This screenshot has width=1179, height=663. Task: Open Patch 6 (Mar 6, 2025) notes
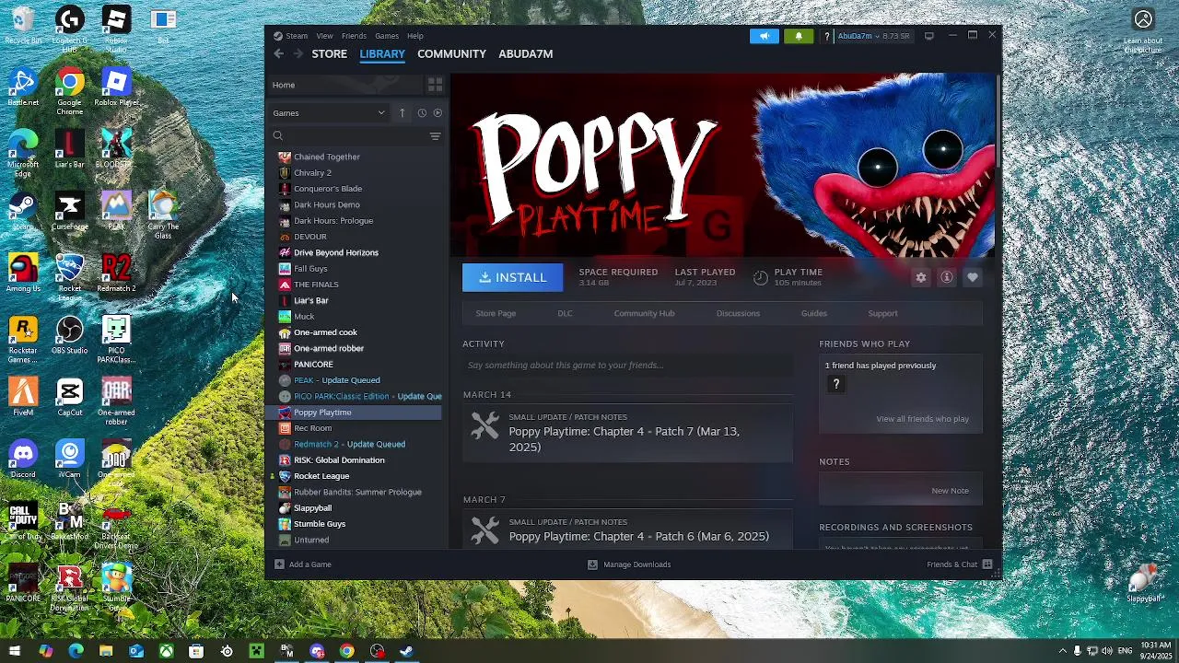627,529
